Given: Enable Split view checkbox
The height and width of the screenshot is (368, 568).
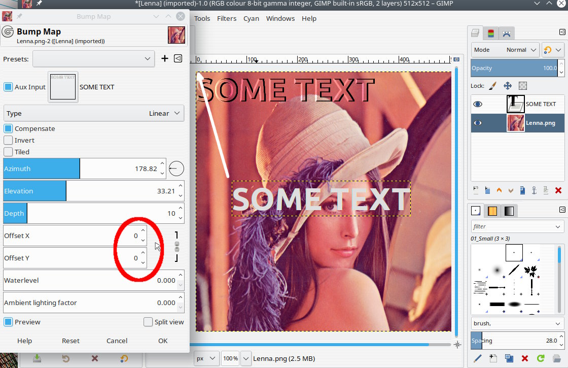Looking at the screenshot, I should click(x=148, y=322).
